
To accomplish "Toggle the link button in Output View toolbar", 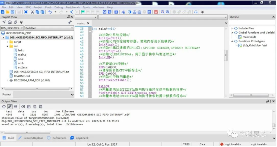I will 10,107.
